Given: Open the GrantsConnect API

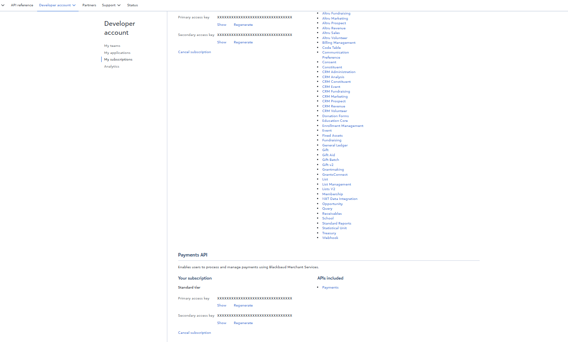Looking at the screenshot, I should click(x=335, y=175).
